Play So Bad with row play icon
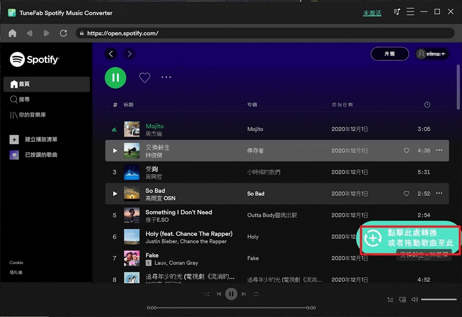The width and height of the screenshot is (462, 317). point(115,194)
